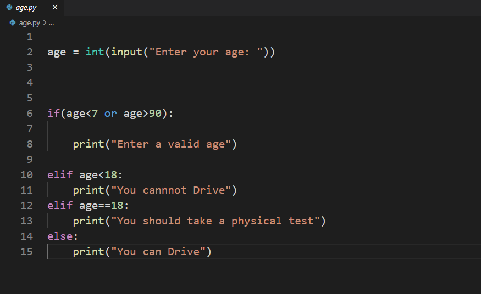Click line number 10 in gutter
The width and height of the screenshot is (481, 294).
click(x=27, y=174)
